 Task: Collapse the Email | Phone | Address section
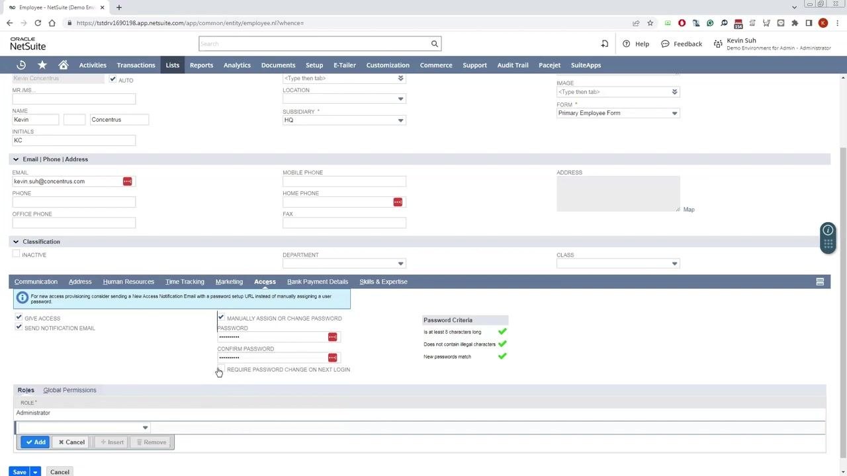[x=16, y=159]
